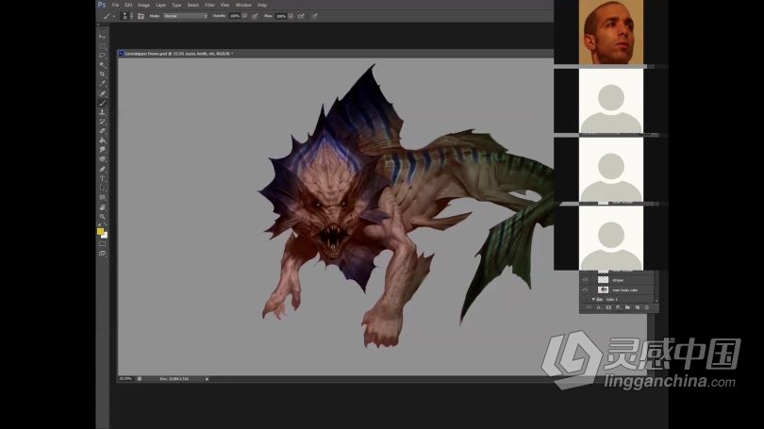The width and height of the screenshot is (764, 429).
Task: Select the Limnskipper Demo document tab
Action: coord(175,54)
